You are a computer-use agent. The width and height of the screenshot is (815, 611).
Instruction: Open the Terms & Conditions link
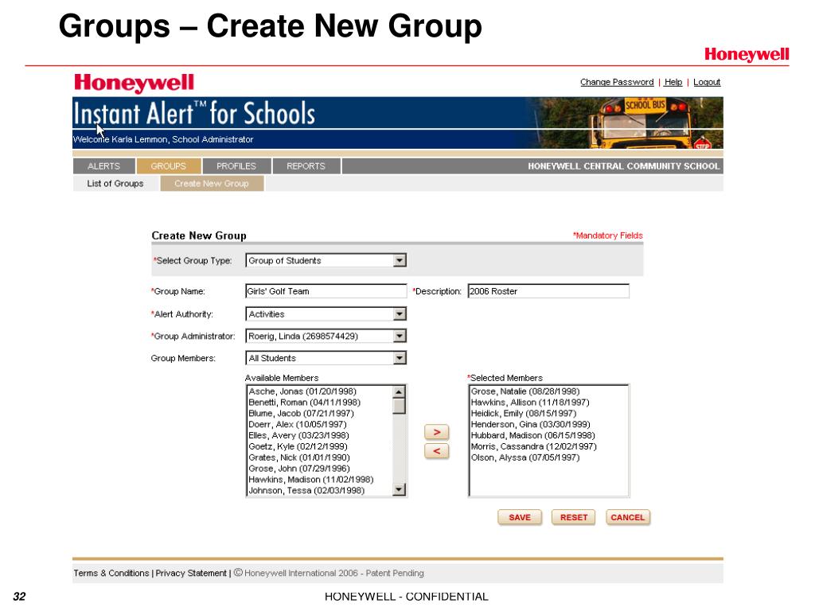[111, 573]
